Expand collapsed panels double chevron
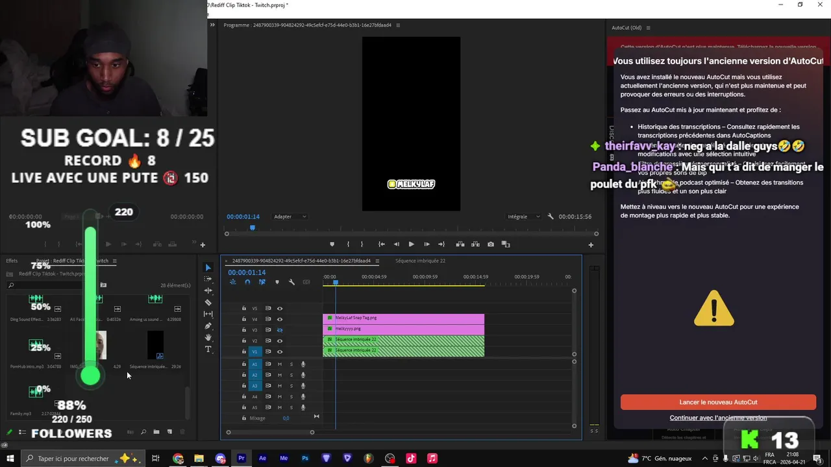The width and height of the screenshot is (831, 467). click(x=212, y=25)
